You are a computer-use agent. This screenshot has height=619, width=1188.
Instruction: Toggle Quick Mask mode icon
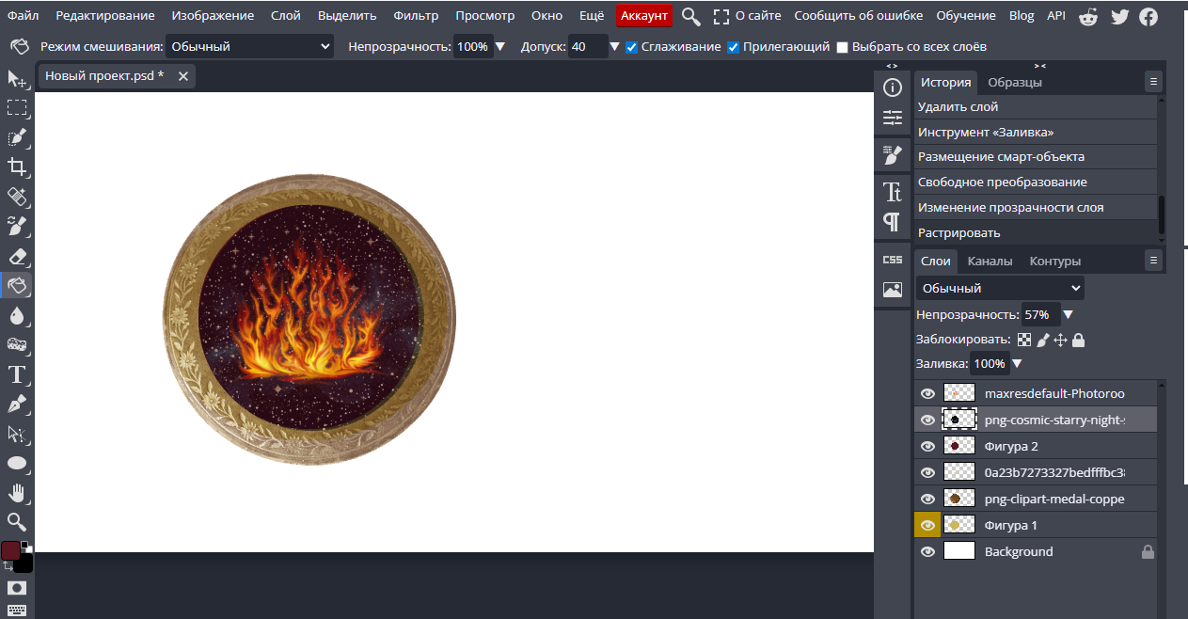(x=17, y=588)
